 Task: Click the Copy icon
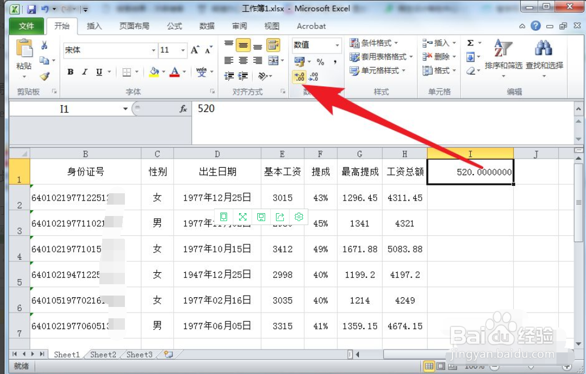pos(44,60)
